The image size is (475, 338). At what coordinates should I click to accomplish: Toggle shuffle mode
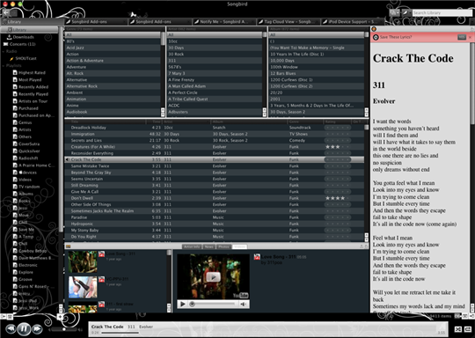coord(457,329)
